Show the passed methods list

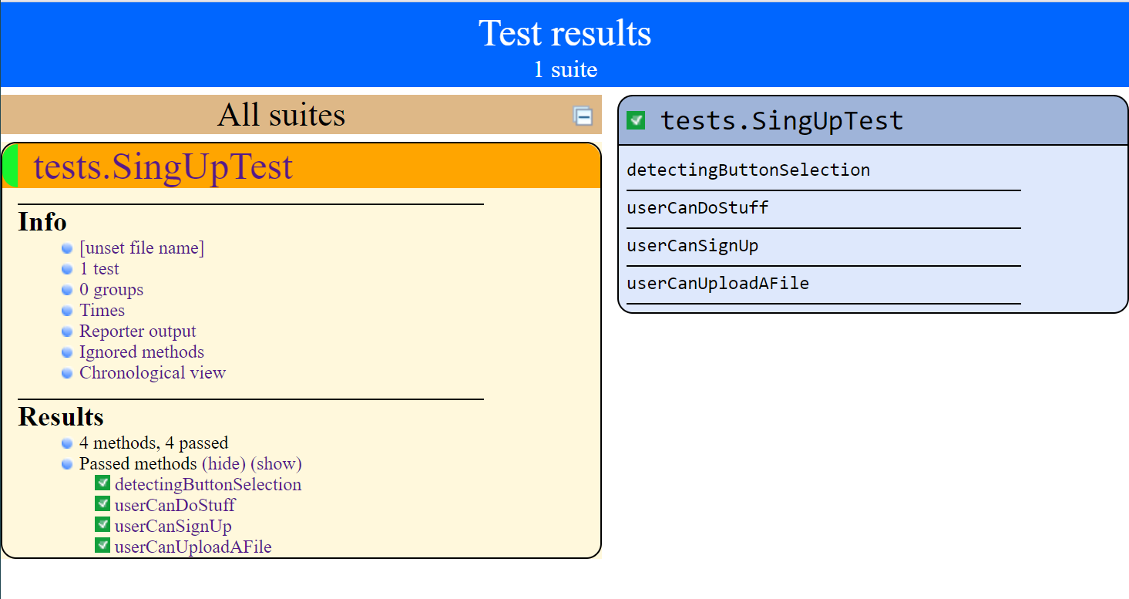(276, 464)
